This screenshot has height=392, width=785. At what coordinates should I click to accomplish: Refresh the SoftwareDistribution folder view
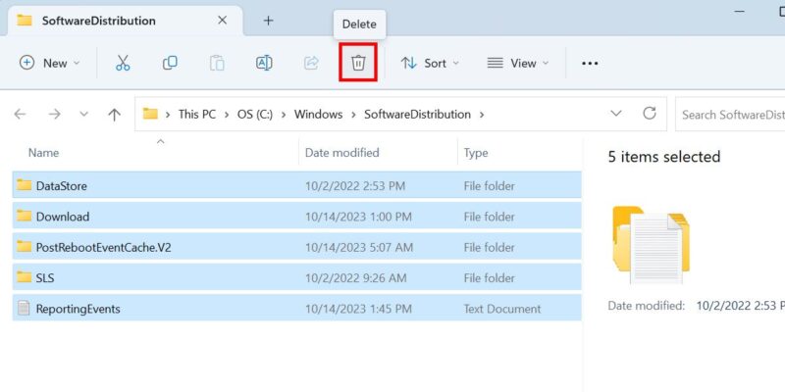coord(650,114)
